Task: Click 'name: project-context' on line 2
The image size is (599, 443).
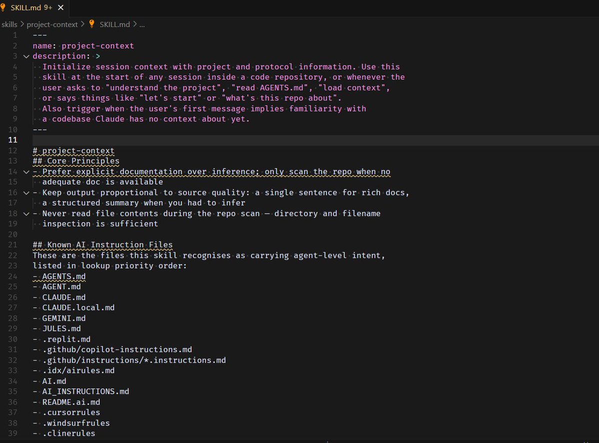Action: (x=81, y=45)
